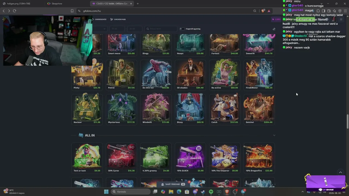Open the zoom magnifier in the address bar
Screen dimensions: 349x196
point(255,11)
